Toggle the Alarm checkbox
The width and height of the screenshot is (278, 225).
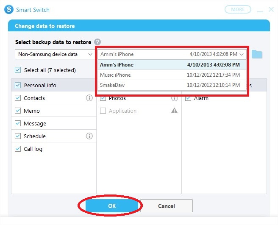[x=188, y=98]
